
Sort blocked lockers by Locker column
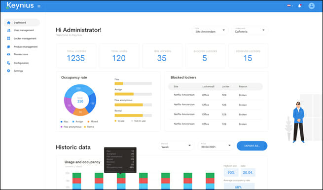(x=225, y=86)
